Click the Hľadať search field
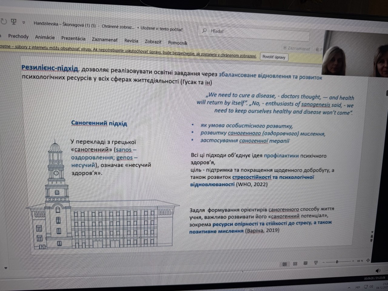The width and height of the screenshot is (388, 291). (255, 32)
